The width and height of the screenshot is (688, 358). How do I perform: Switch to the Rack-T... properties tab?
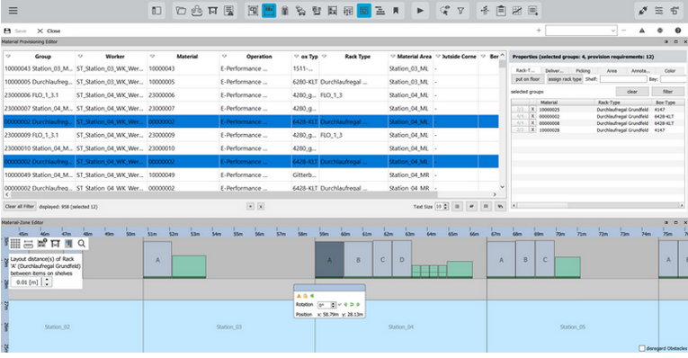click(525, 70)
